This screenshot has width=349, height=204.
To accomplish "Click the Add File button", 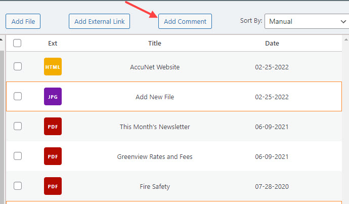I will (x=23, y=21).
